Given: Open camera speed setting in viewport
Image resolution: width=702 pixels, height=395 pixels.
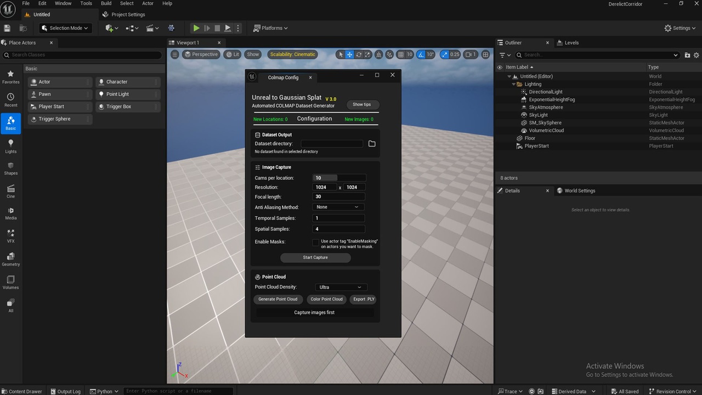Looking at the screenshot, I should (x=471, y=54).
